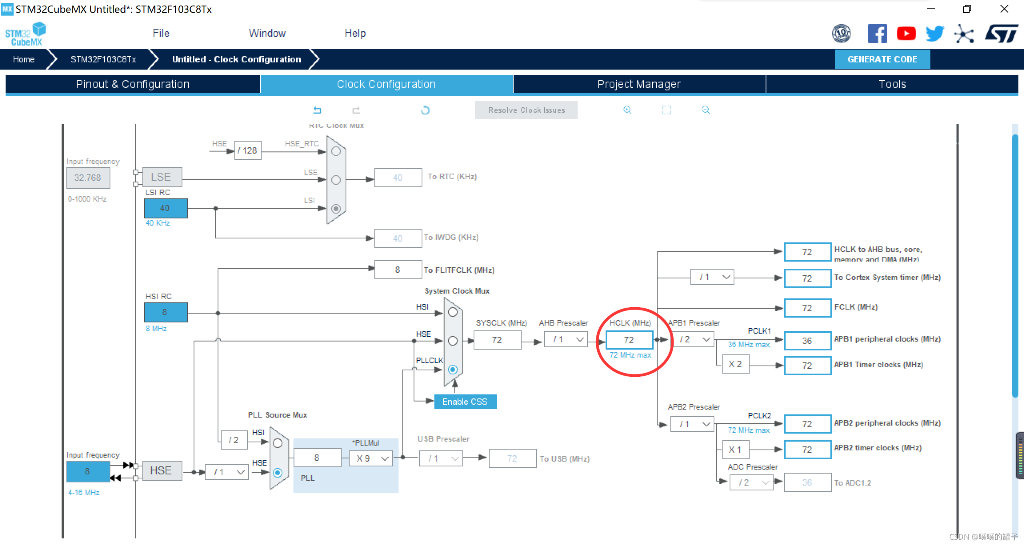Open the File menu

(161, 33)
